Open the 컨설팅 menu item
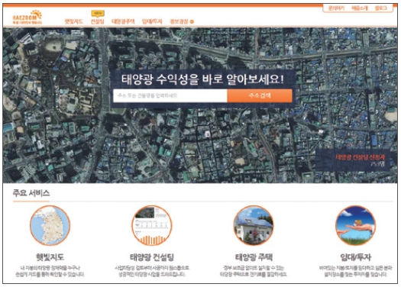The image size is (401, 287). click(98, 21)
